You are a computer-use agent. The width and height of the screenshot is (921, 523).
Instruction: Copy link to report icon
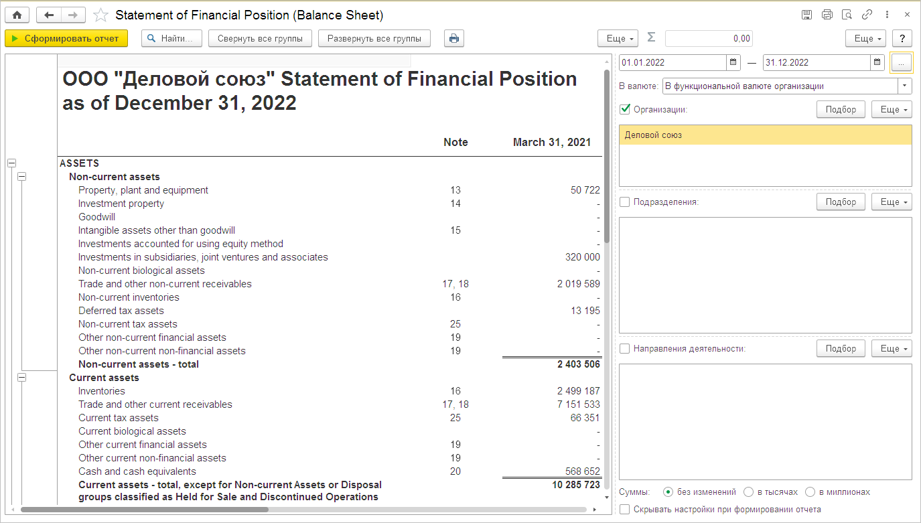point(867,15)
